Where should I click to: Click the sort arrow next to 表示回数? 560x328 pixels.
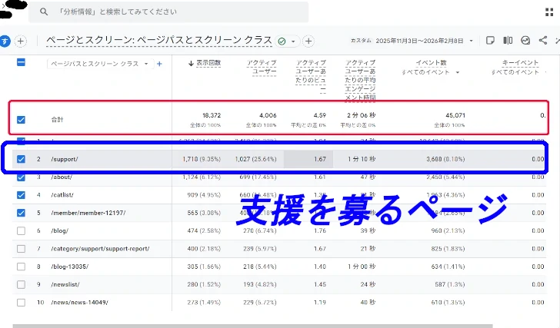pyautogui.click(x=191, y=64)
